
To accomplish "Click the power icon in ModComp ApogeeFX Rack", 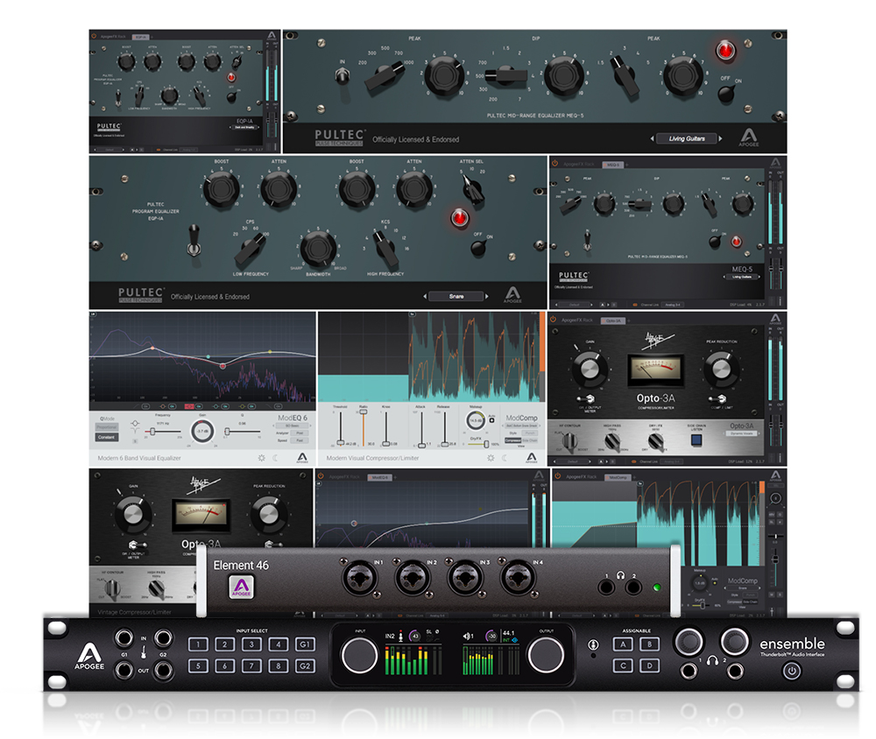I will [x=557, y=476].
